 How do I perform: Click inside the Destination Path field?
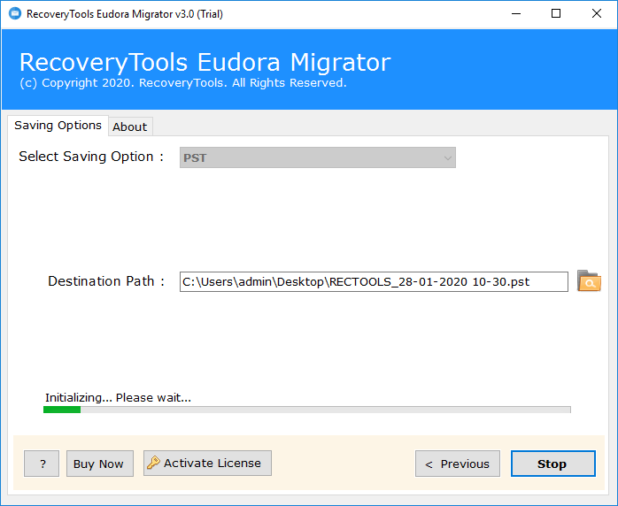pos(374,281)
